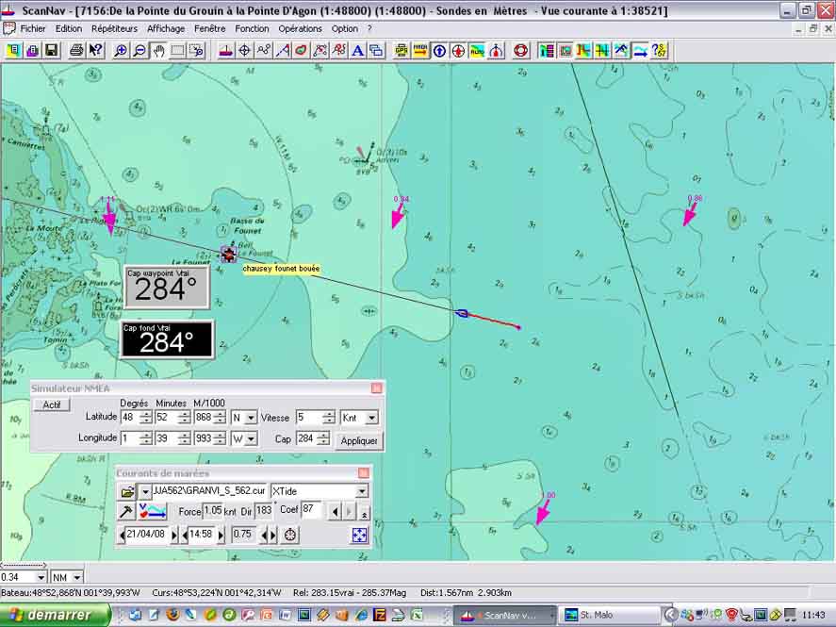The height and width of the screenshot is (627, 836).
Task: Click the Vitesse speed spinner
Action: 328,418
